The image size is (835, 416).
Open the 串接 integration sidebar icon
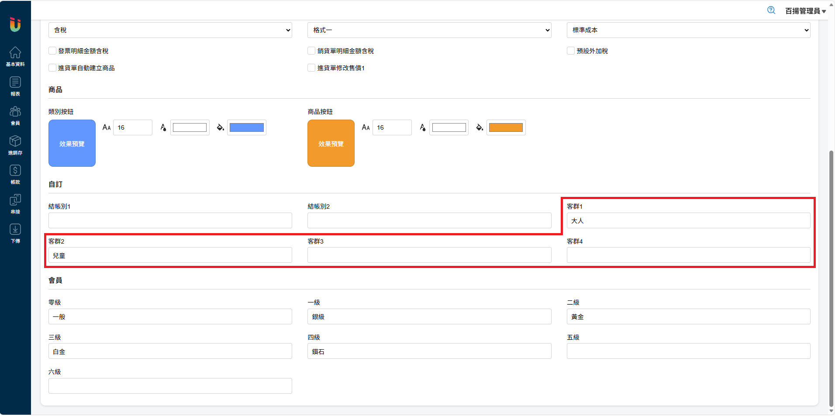(15, 204)
